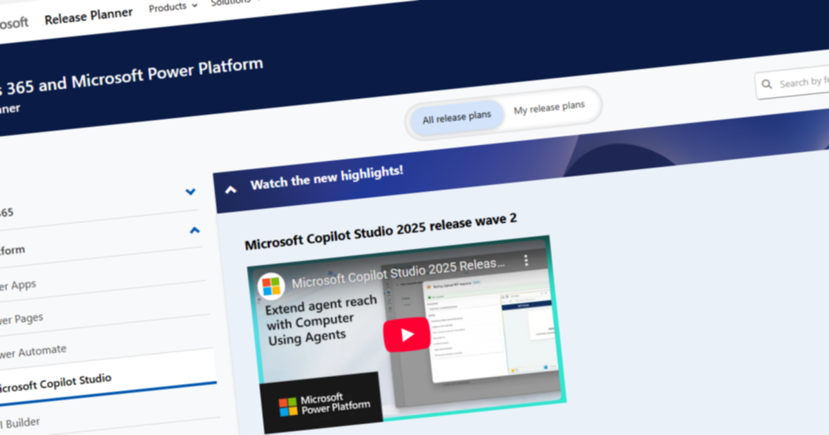Select Power Pages in sidebar
Viewport: 829px width, 435px height.
(21, 319)
